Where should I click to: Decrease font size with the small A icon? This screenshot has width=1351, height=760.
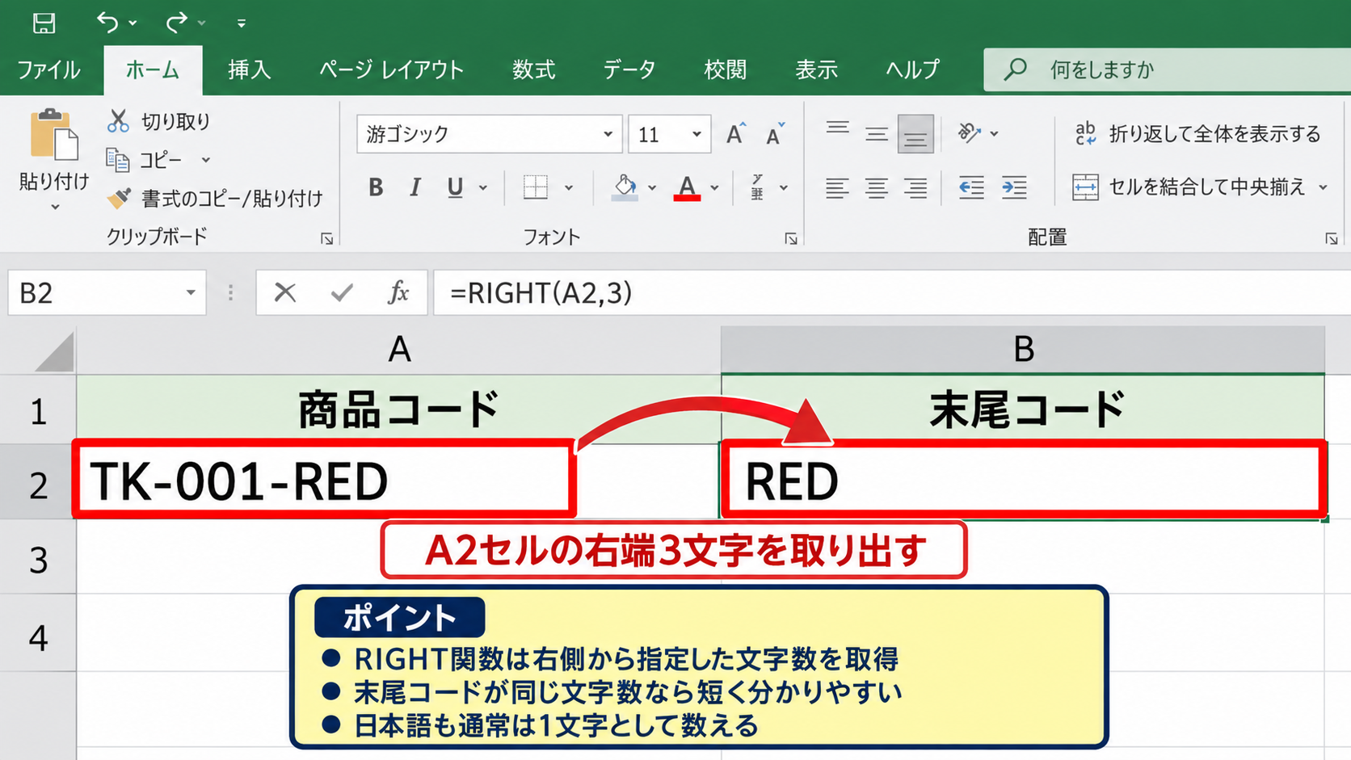click(x=774, y=134)
